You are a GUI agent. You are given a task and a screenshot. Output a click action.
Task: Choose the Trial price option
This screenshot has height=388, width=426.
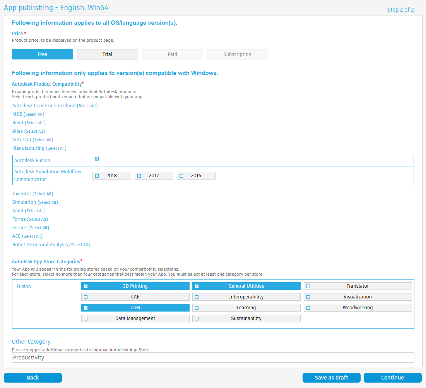coord(107,54)
